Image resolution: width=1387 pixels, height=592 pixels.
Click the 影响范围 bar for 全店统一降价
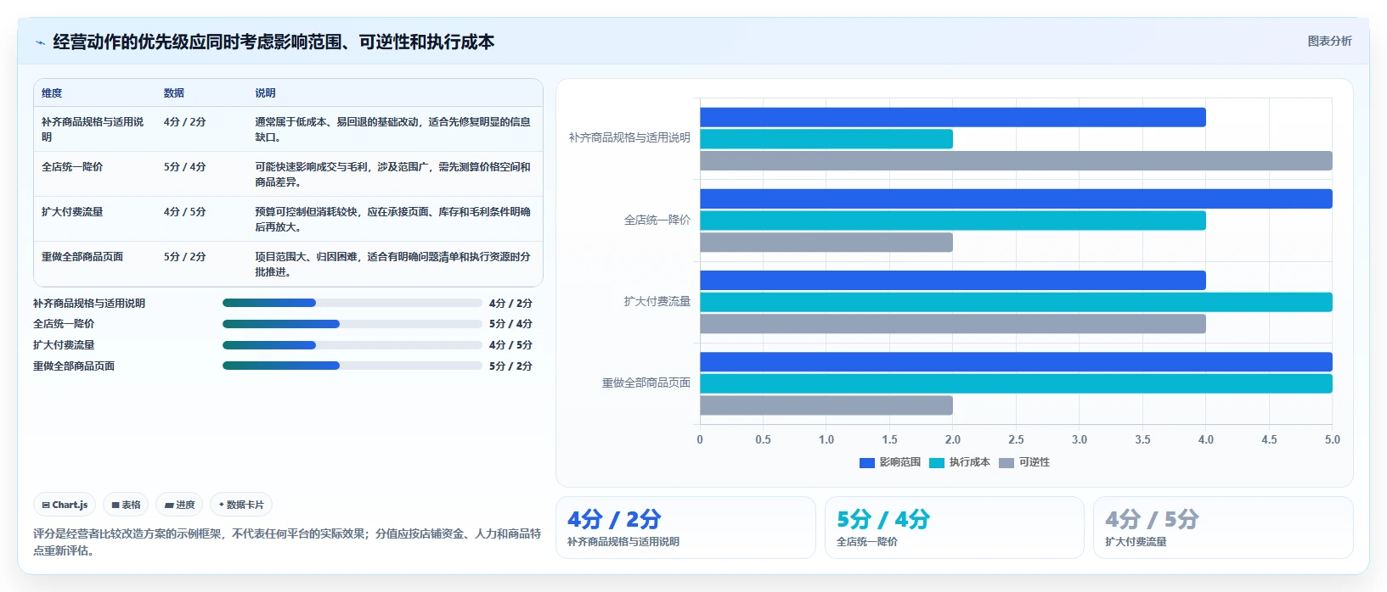coord(1016,198)
